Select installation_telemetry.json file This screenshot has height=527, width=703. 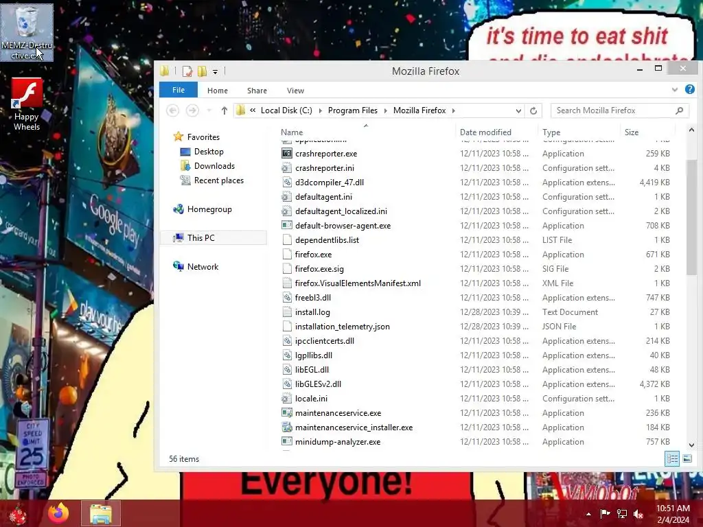click(x=342, y=327)
